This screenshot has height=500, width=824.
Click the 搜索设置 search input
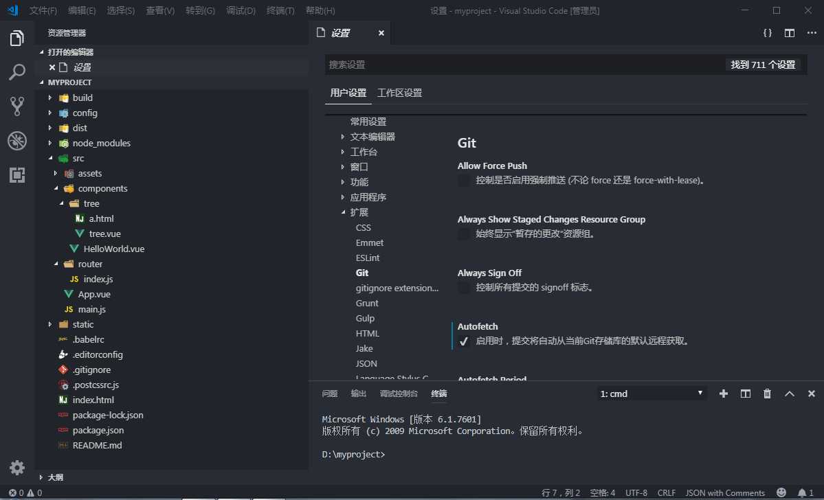point(524,65)
